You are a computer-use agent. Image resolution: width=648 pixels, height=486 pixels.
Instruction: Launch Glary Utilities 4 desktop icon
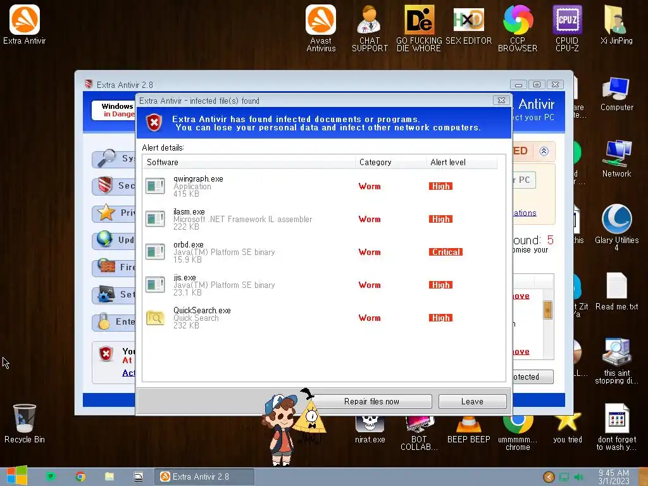pos(616,227)
